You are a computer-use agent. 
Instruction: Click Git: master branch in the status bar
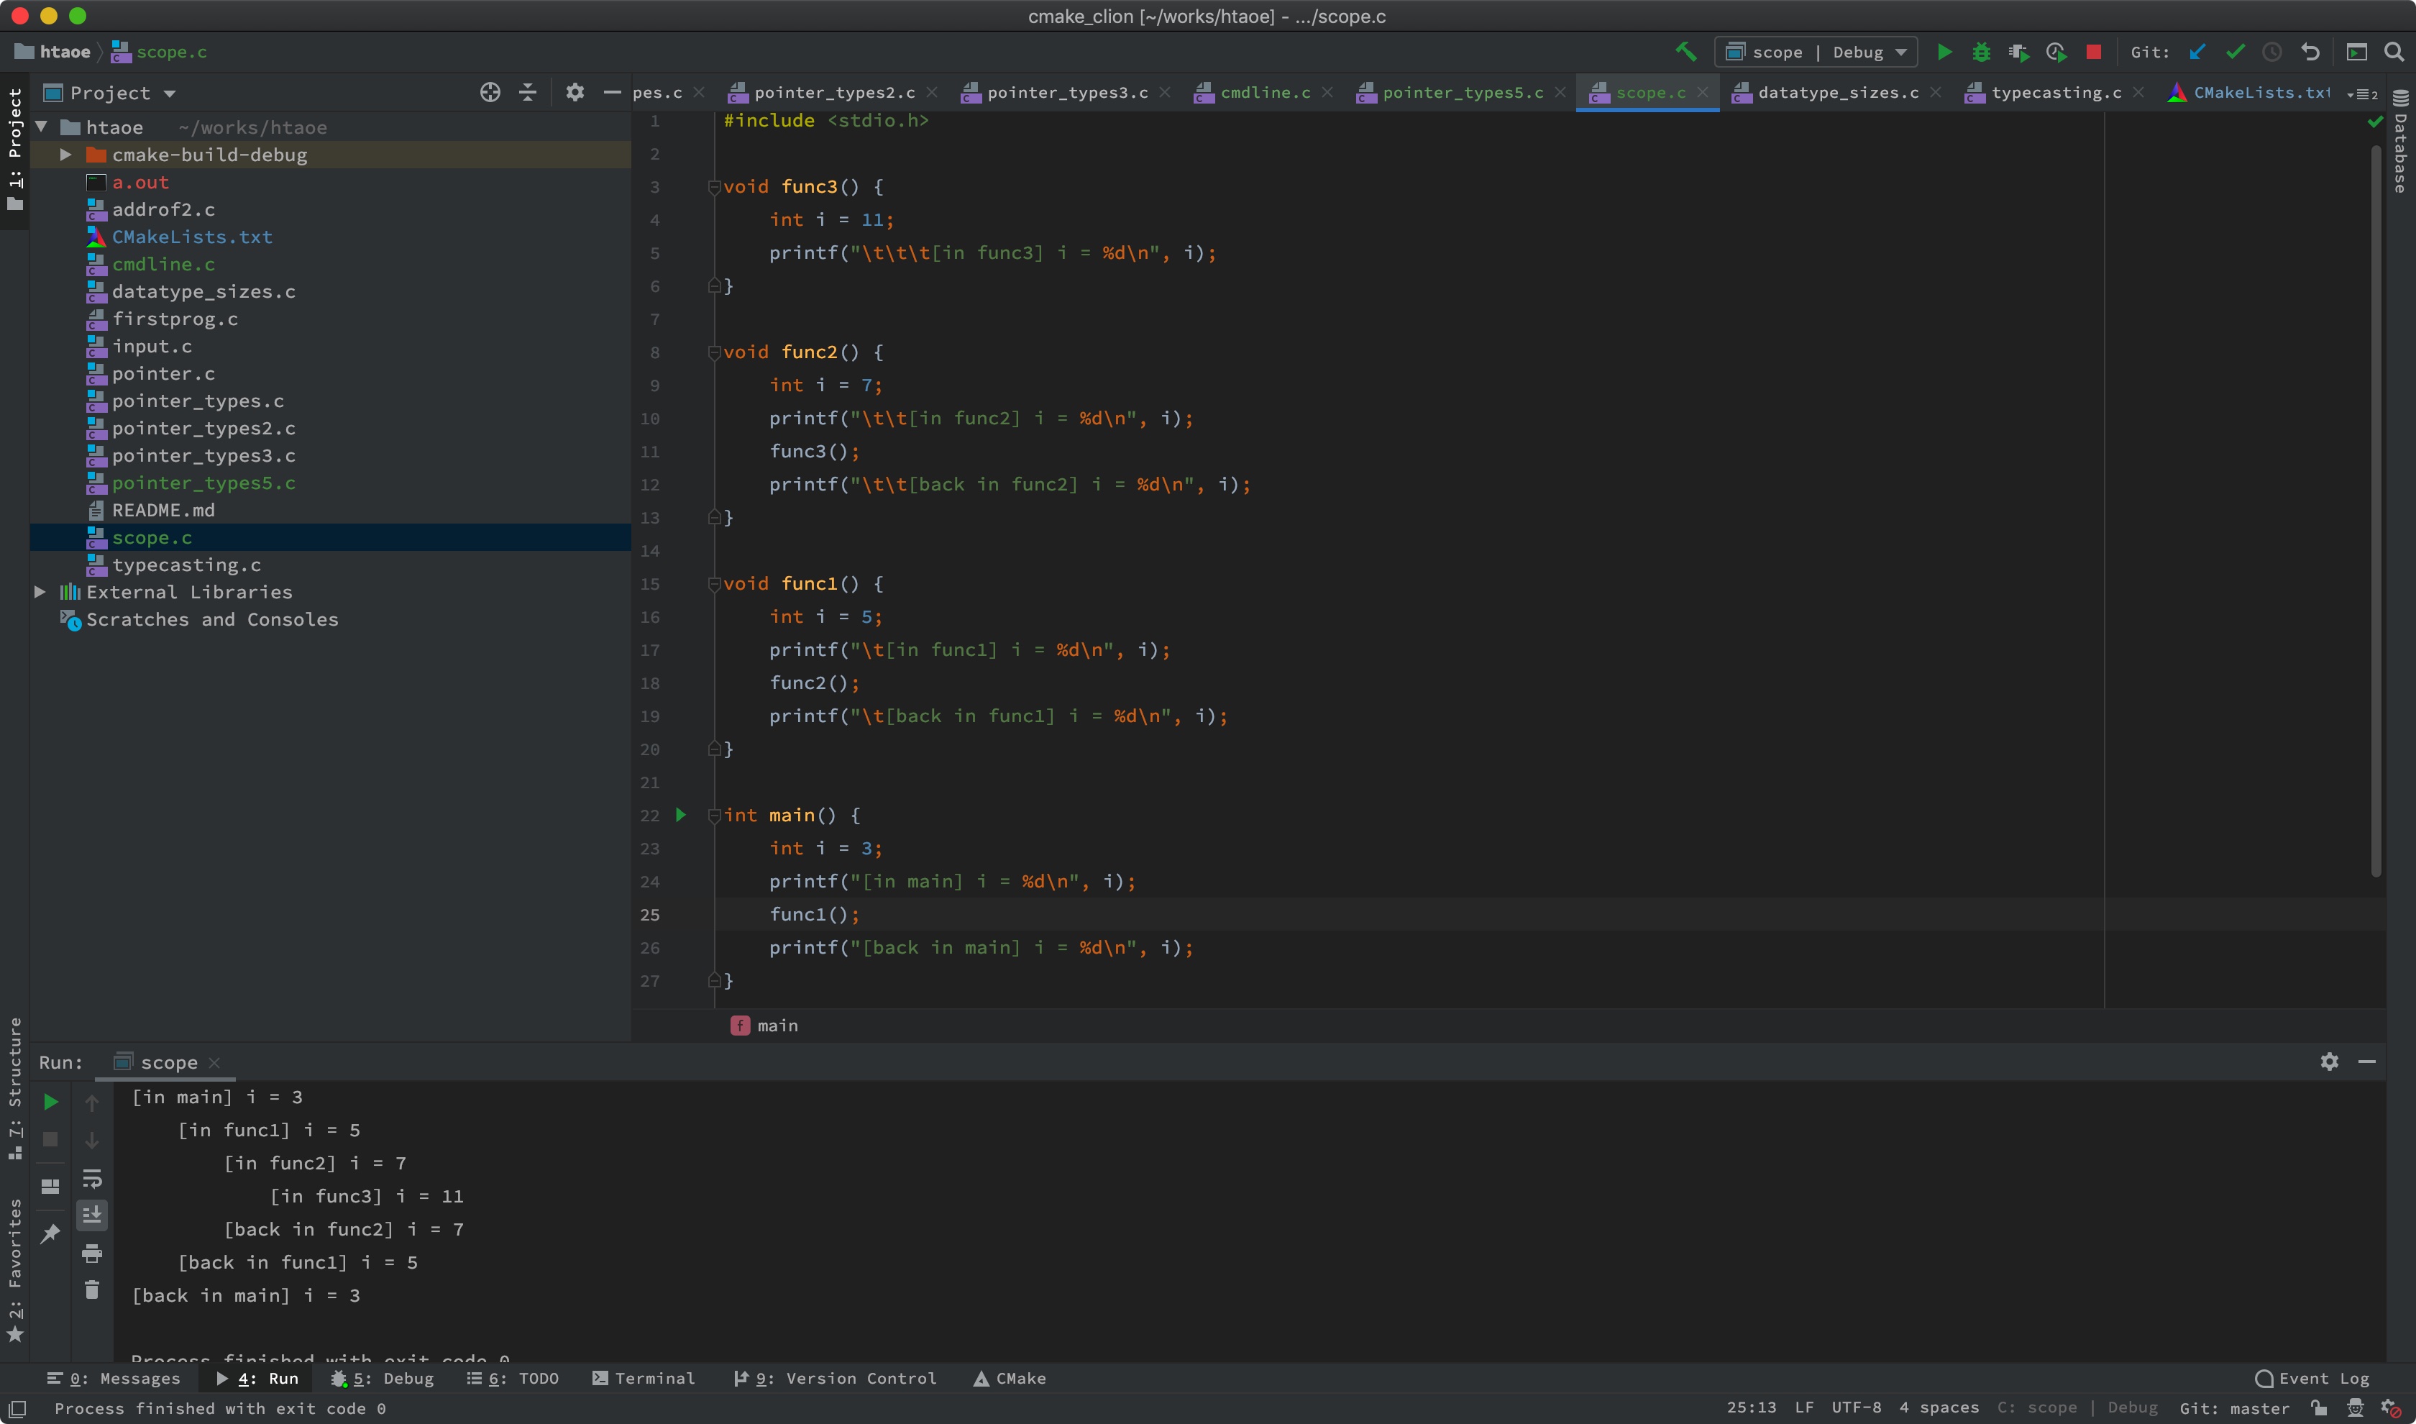click(2234, 1407)
